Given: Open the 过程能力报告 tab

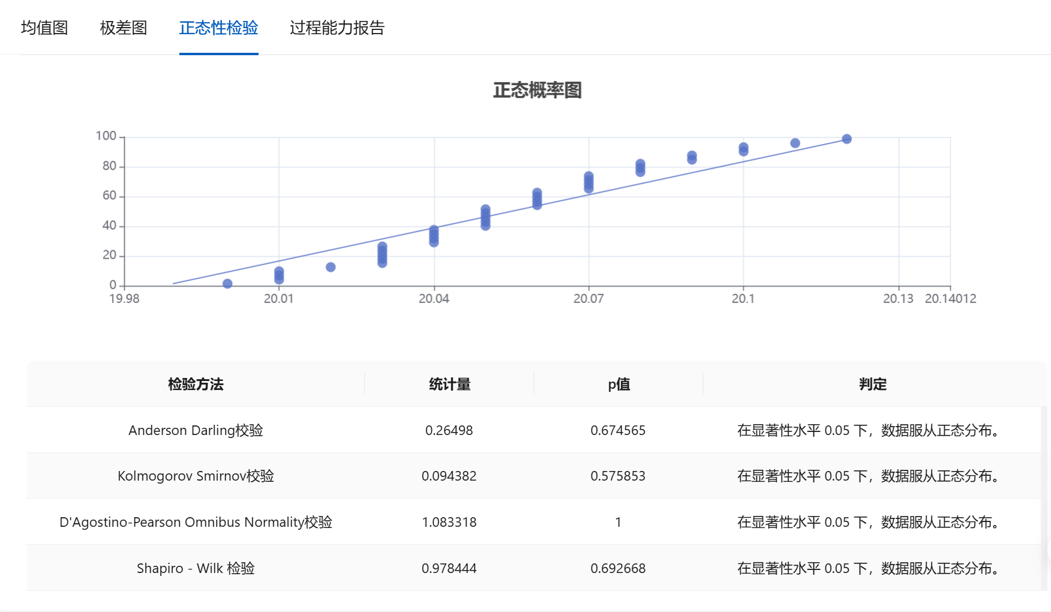Looking at the screenshot, I should point(337,28).
